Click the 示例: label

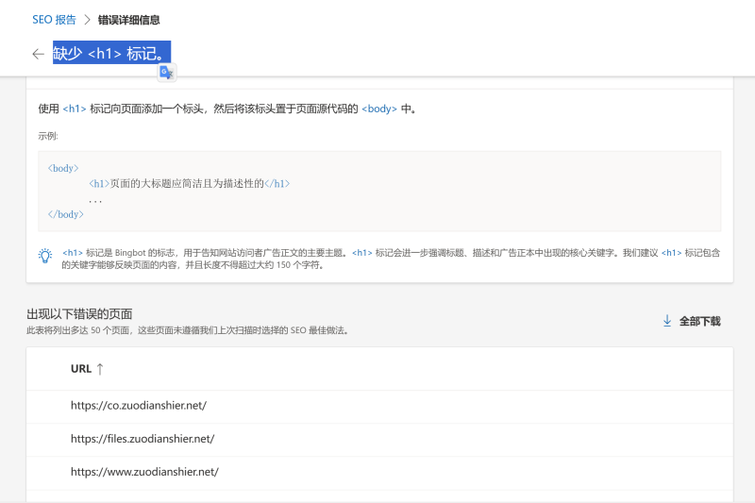pos(48,136)
